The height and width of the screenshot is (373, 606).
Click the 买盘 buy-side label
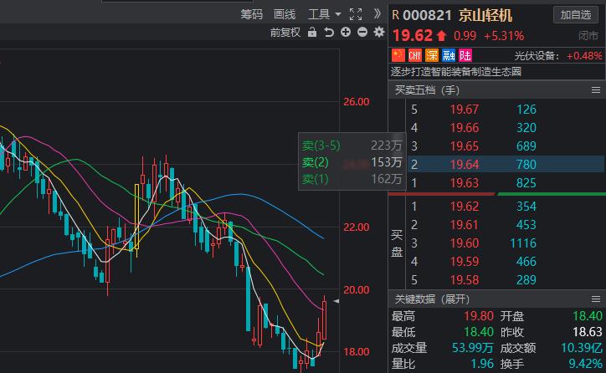click(x=397, y=243)
